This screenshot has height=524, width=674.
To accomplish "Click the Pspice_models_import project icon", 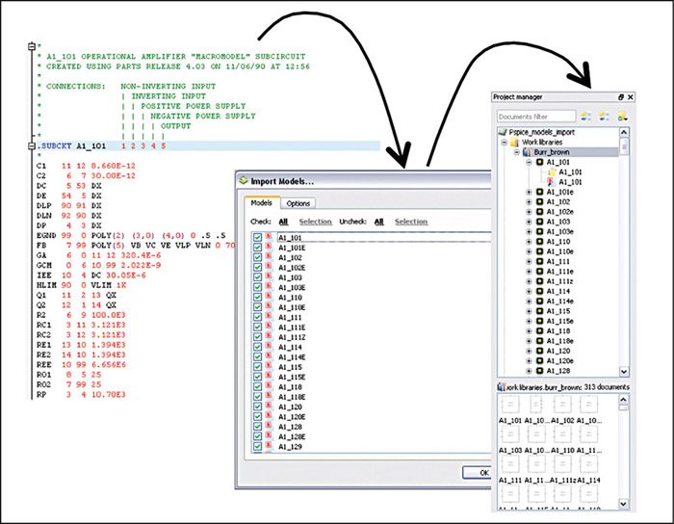I will pyautogui.click(x=503, y=131).
